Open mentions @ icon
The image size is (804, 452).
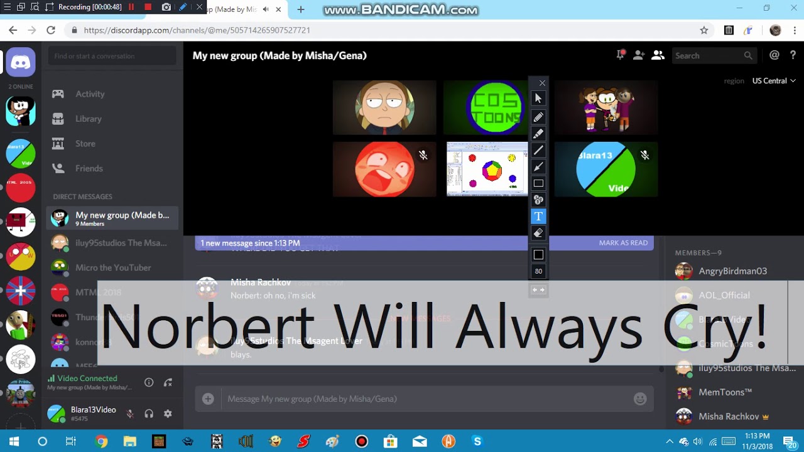point(774,55)
